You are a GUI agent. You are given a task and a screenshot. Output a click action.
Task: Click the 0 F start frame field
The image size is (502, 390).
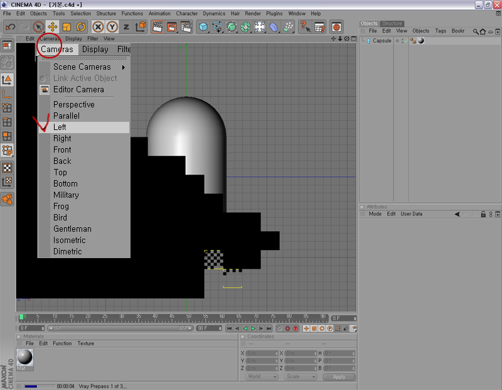point(31,328)
